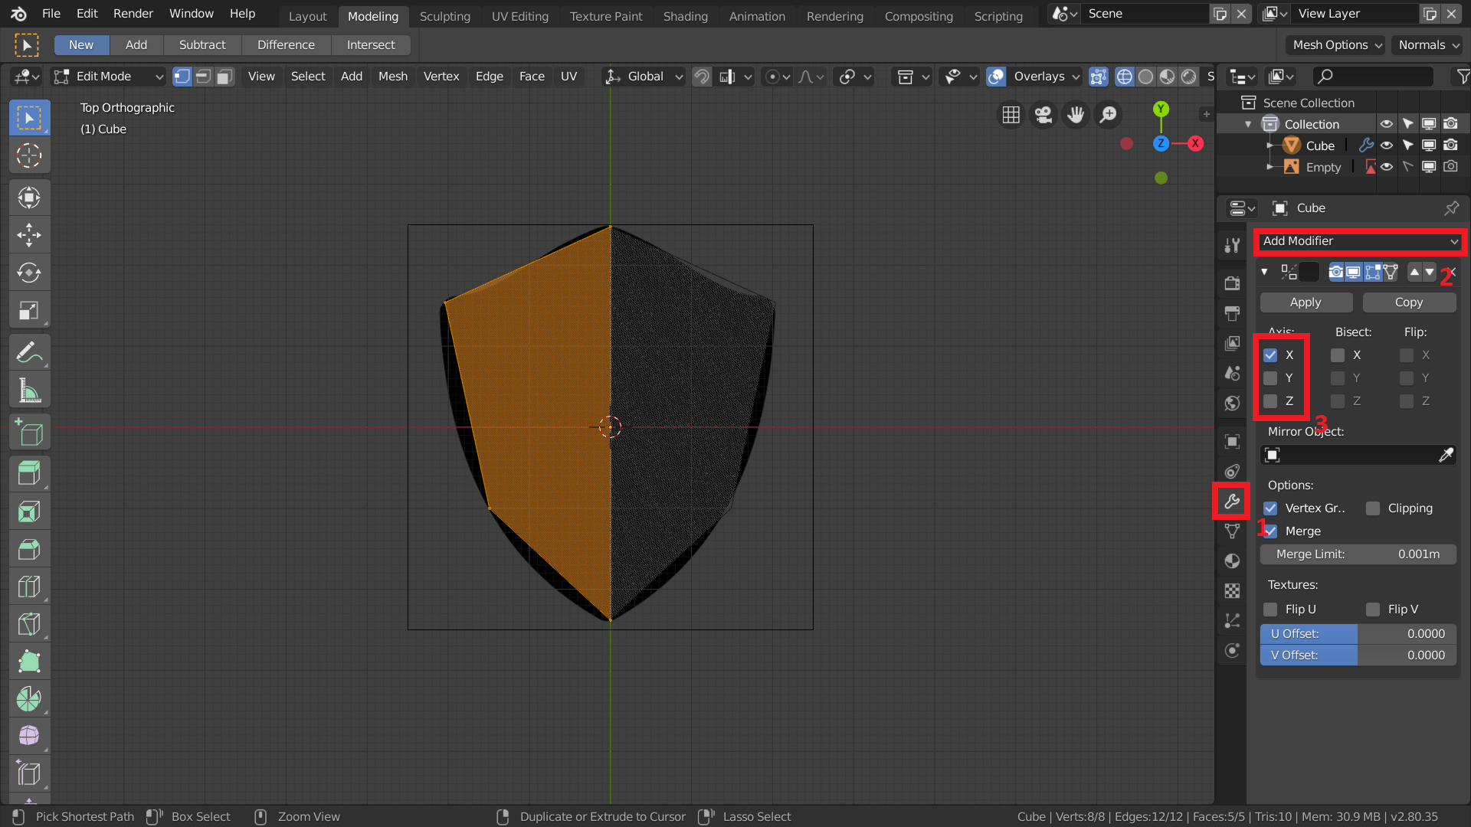Select the Annotate tool
The image size is (1471, 827).
coord(29,352)
